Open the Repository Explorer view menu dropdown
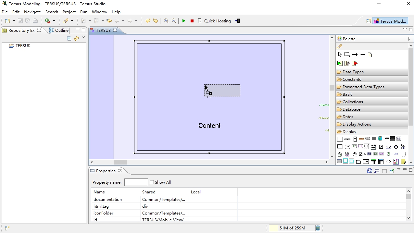The width and height of the screenshot is (414, 233). coord(83,37)
